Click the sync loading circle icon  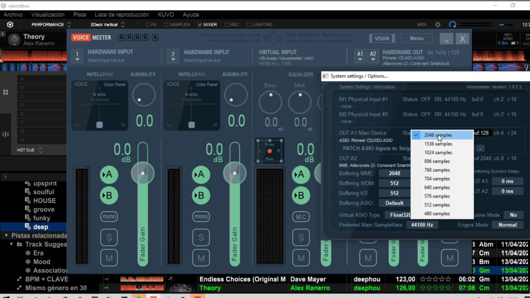pyautogui.click(x=452, y=24)
